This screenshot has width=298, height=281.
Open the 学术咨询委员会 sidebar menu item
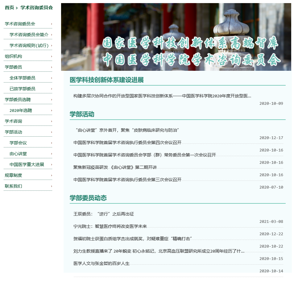click(20, 24)
